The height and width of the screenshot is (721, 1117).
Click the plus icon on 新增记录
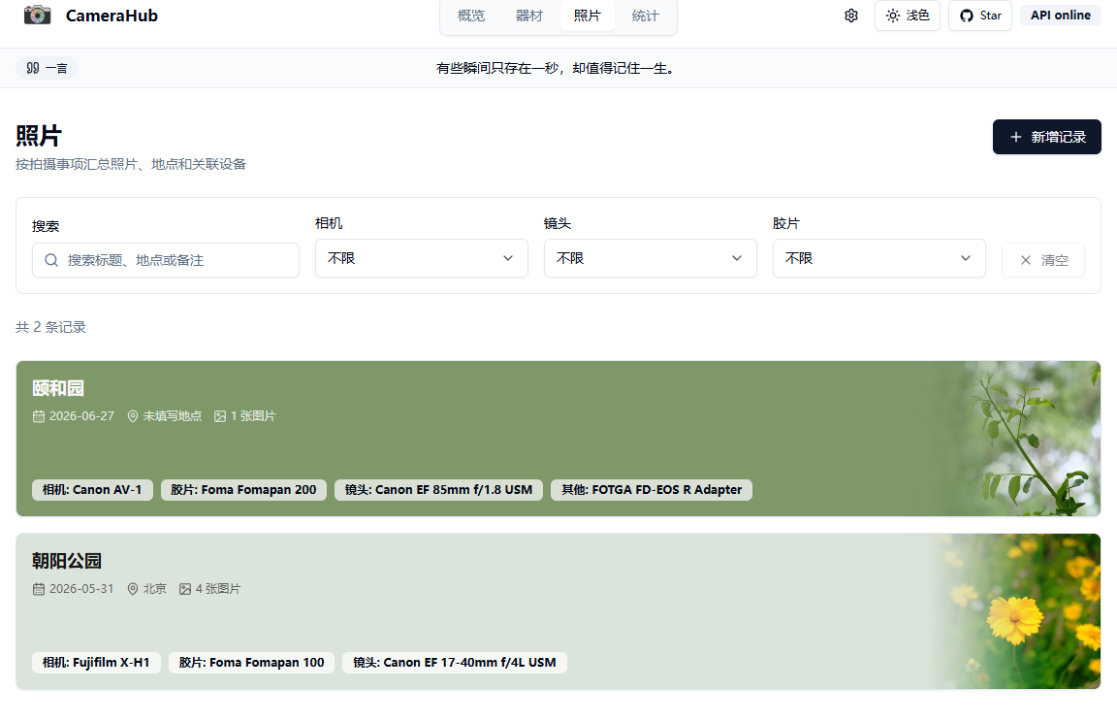click(1016, 137)
